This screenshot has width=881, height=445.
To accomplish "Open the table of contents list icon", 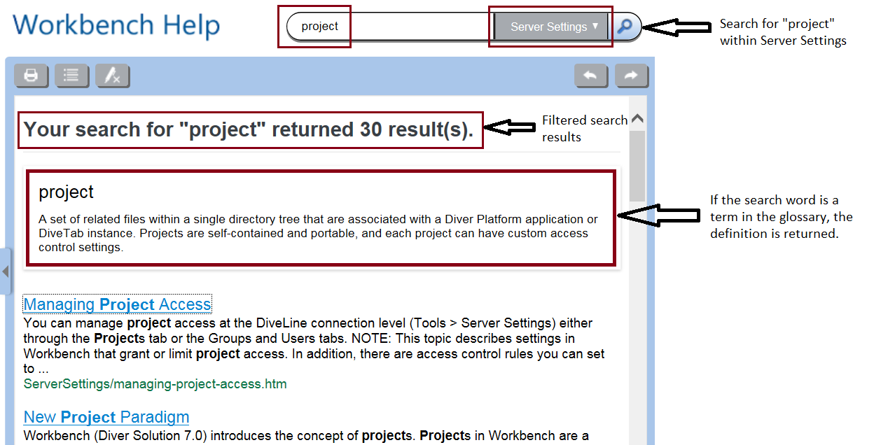I will [x=71, y=76].
